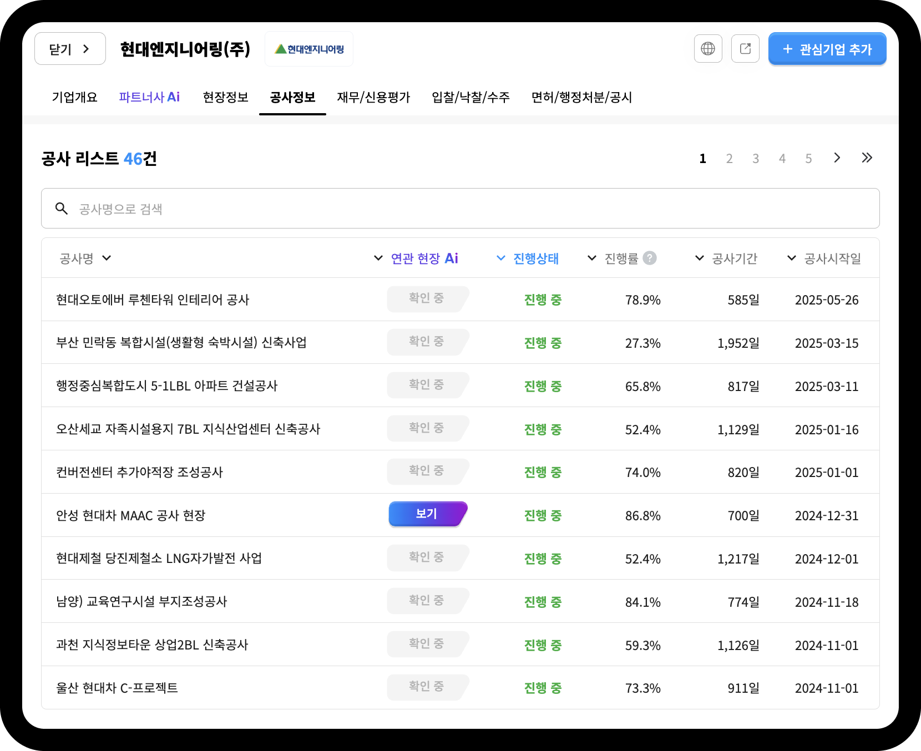Open 현장정보 tab
The image size is (921, 751).
tap(225, 97)
